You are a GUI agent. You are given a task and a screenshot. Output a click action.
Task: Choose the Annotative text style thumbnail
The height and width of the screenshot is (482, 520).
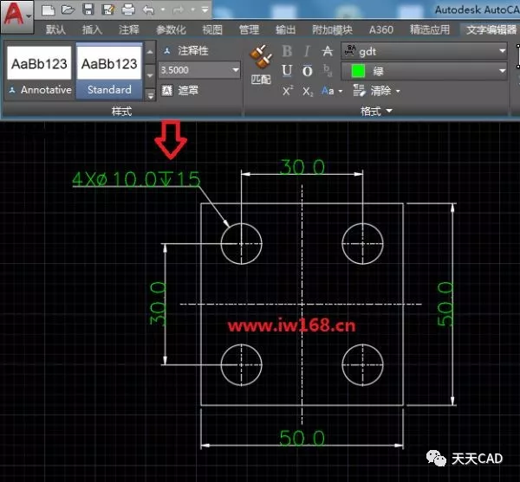[39, 70]
